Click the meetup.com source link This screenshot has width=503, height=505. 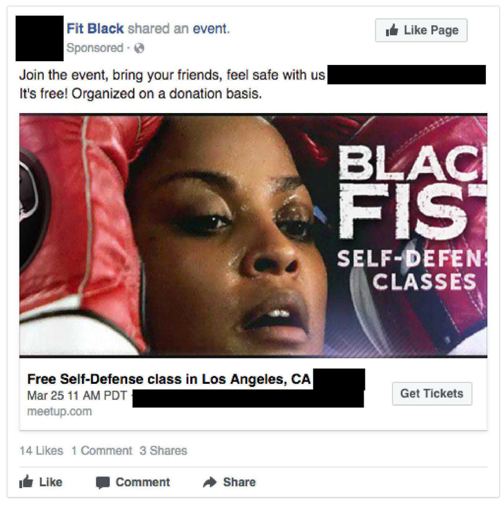[59, 412]
